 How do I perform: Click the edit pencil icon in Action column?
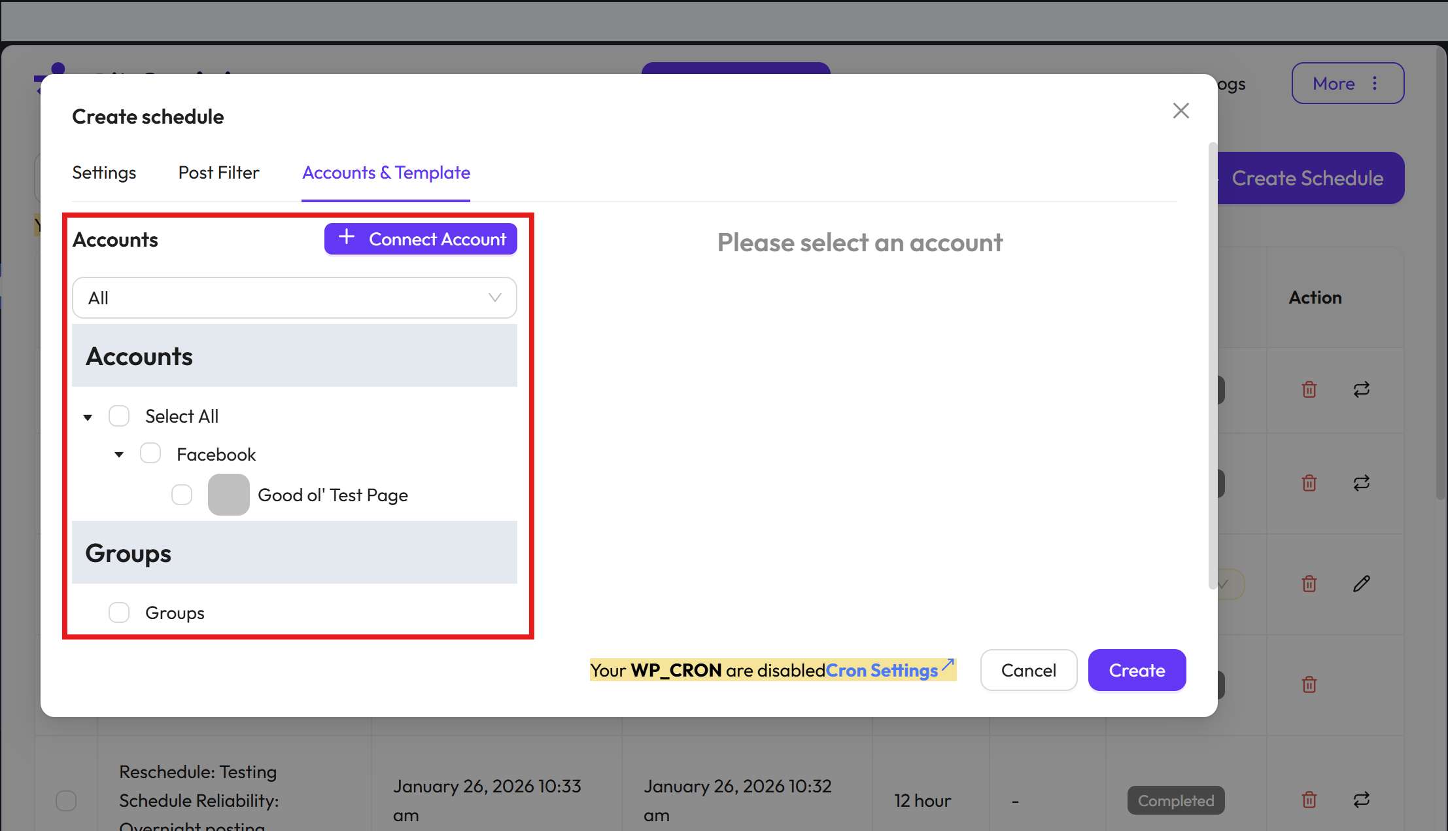tap(1361, 584)
